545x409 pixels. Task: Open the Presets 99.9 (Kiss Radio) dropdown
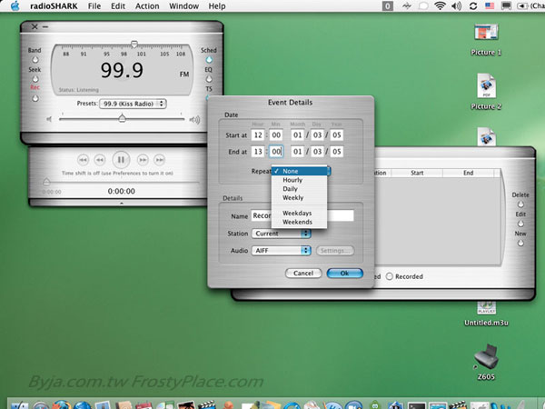click(x=133, y=104)
